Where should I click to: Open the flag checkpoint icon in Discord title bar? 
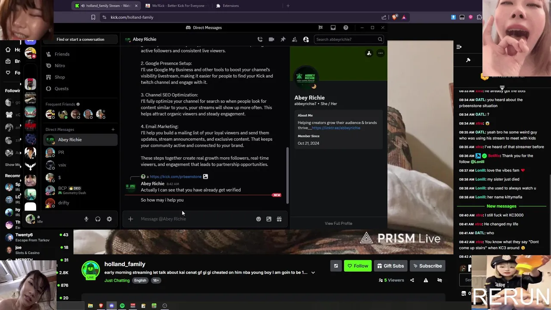[x=321, y=28]
